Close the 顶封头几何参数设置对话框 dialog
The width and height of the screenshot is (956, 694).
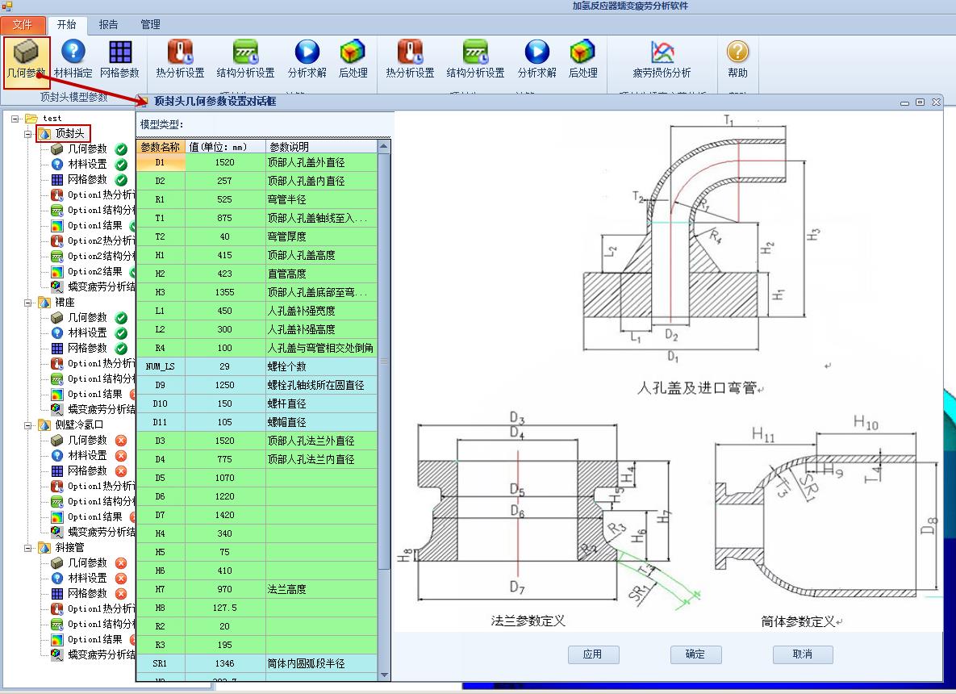(x=936, y=102)
